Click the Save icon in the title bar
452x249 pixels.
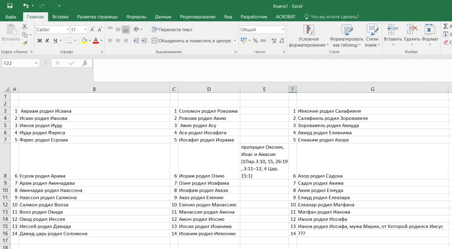[10, 6]
